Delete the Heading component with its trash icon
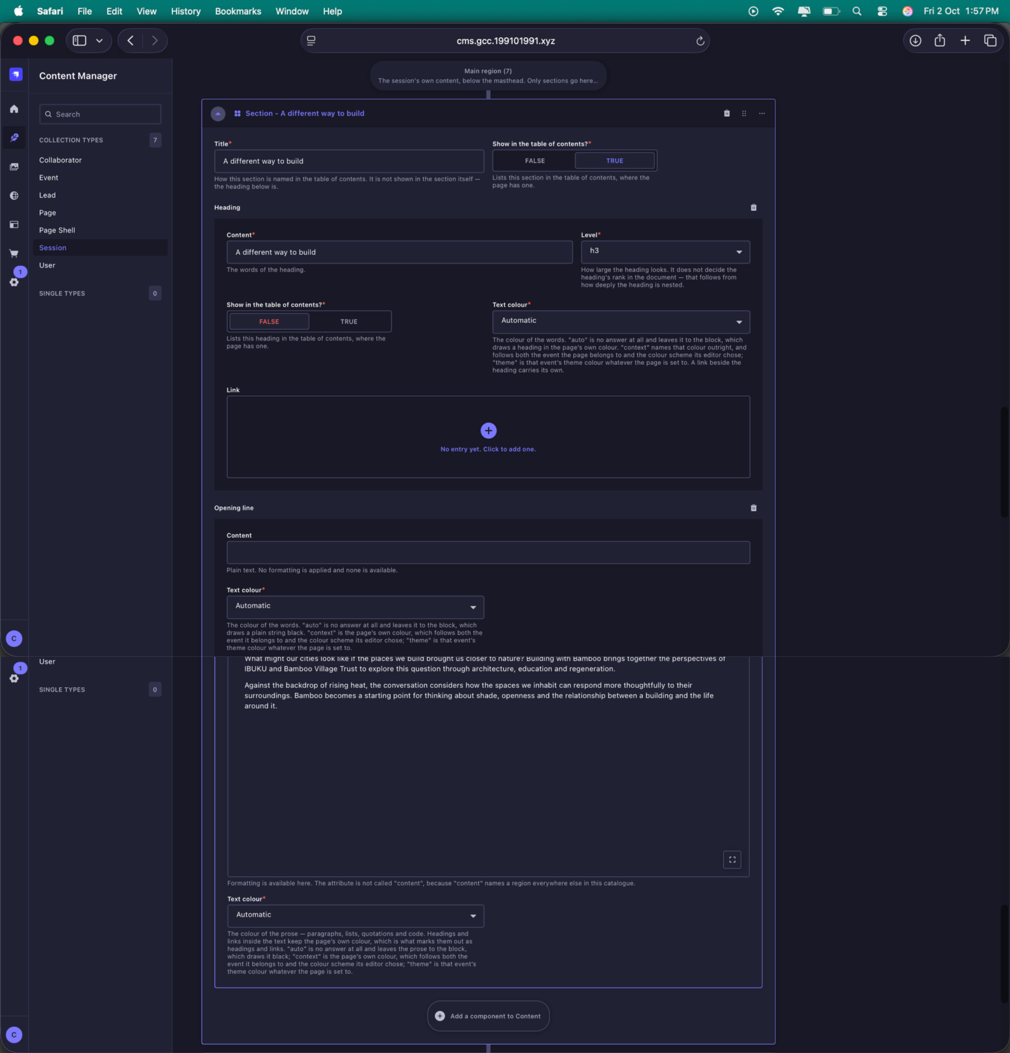 point(754,207)
